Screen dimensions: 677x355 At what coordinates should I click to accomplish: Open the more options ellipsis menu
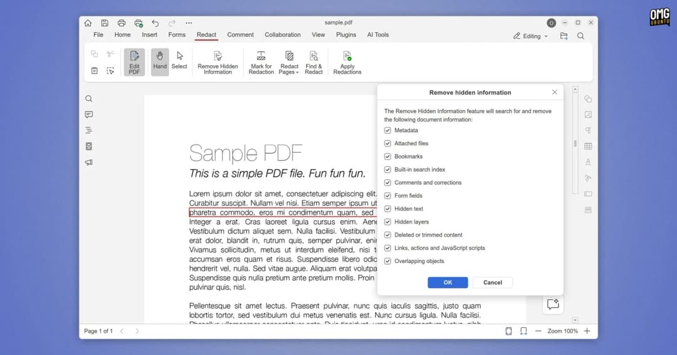189,23
